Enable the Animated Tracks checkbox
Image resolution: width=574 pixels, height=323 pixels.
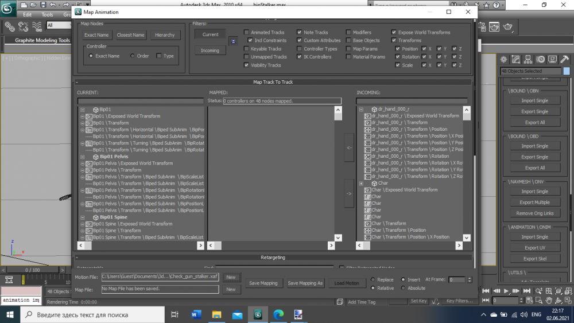[x=247, y=33]
